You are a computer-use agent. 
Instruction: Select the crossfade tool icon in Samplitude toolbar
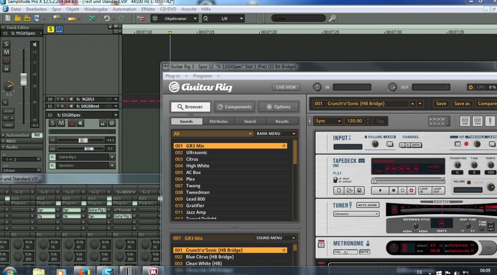[92, 18]
